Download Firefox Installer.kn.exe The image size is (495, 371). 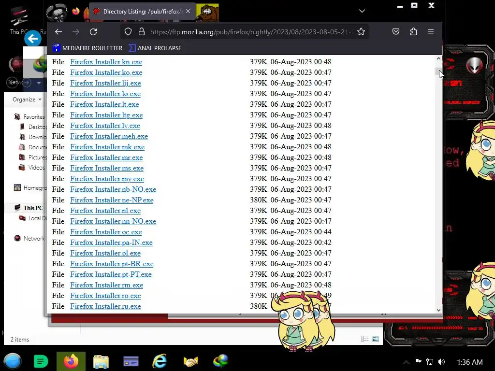pyautogui.click(x=106, y=62)
